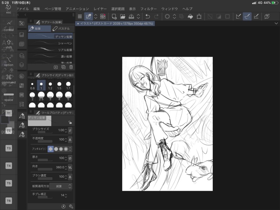The image size is (280, 210).
Task: Open the hamburger menu in the command bar
Action: coord(80,16)
